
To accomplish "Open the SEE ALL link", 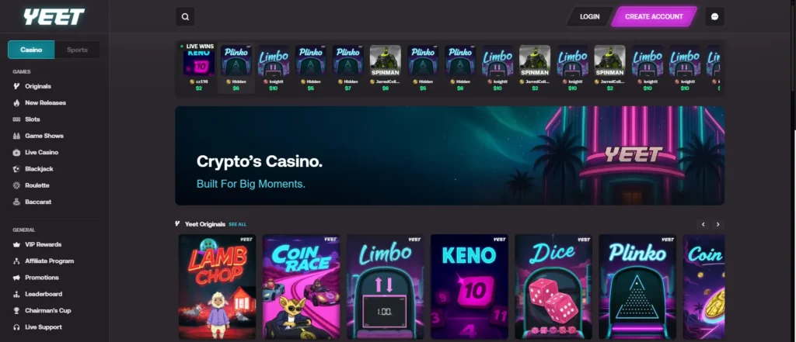I will coord(238,224).
